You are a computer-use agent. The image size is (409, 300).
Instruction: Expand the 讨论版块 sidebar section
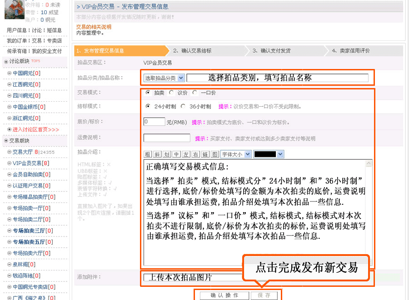(x=6, y=61)
